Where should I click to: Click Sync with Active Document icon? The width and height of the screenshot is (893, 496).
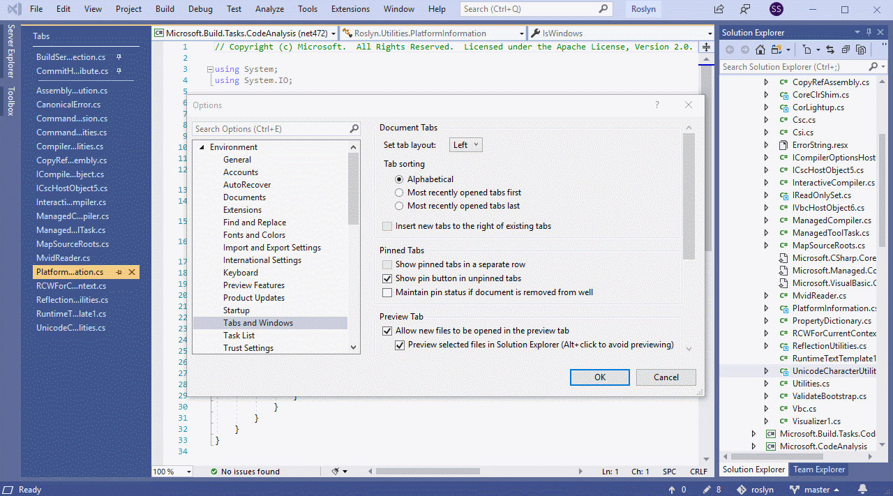(830, 50)
